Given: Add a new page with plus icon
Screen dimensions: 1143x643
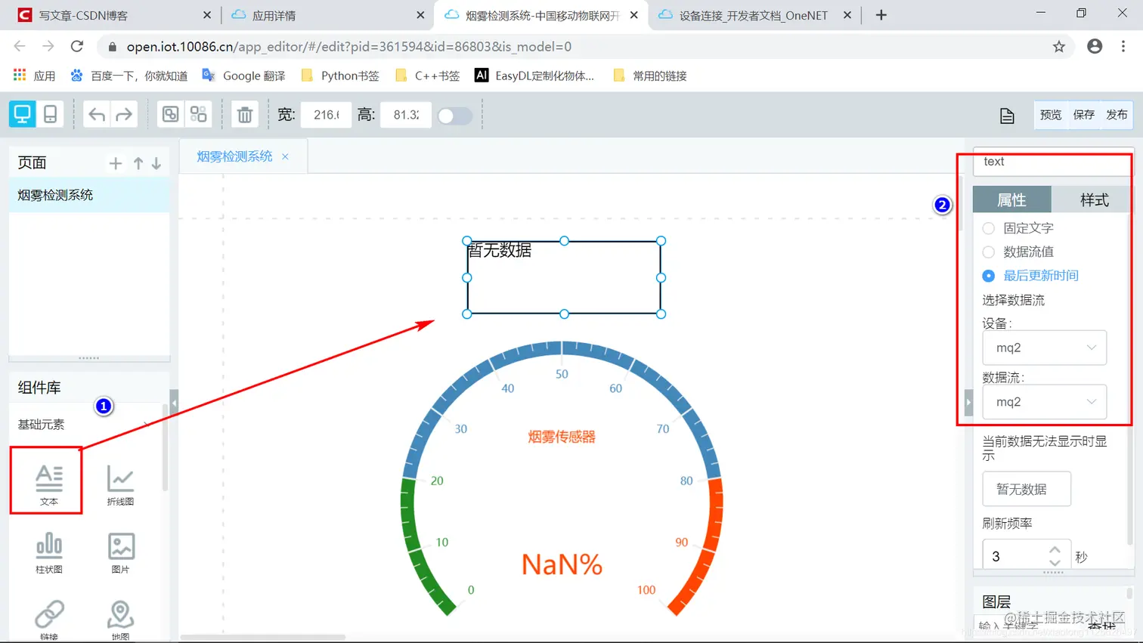Looking at the screenshot, I should pyautogui.click(x=116, y=163).
